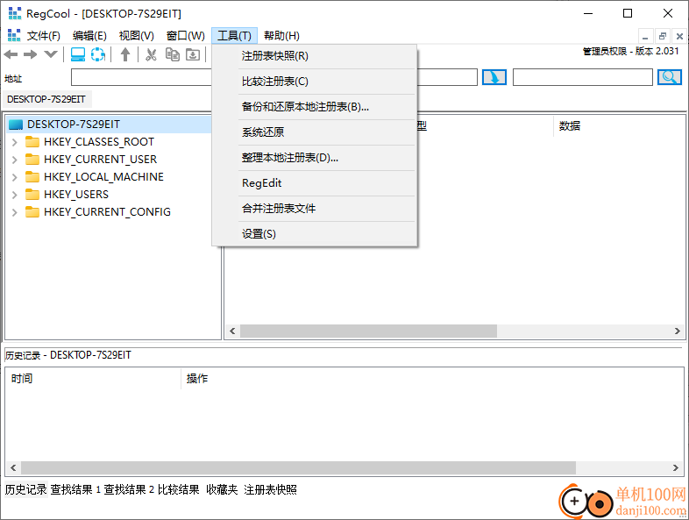Click the copy icon in the toolbar

click(x=172, y=54)
